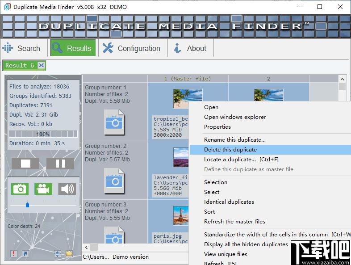Switch to the Results tab
The width and height of the screenshot is (351, 265).
73,48
